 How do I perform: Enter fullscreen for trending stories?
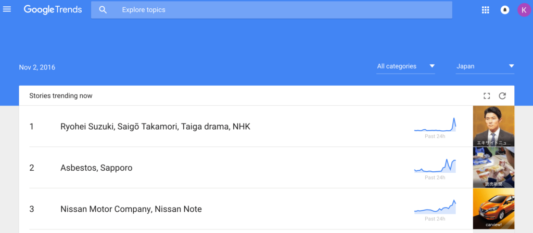coord(487,95)
